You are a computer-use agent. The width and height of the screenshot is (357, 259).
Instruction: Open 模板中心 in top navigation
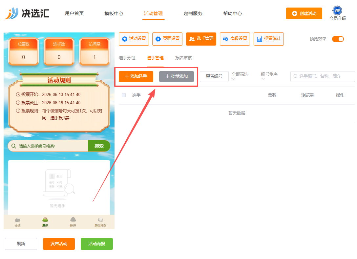pyautogui.click(x=114, y=13)
